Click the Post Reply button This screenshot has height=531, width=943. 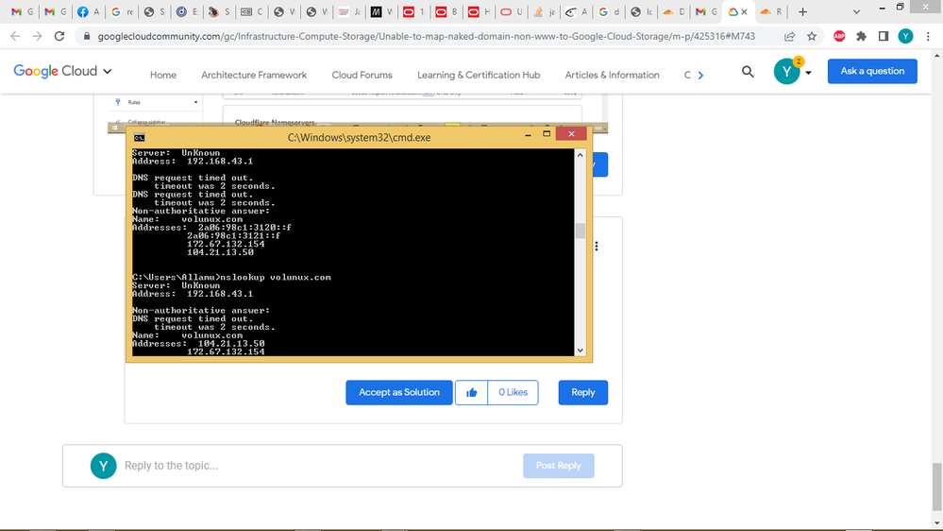coord(559,466)
